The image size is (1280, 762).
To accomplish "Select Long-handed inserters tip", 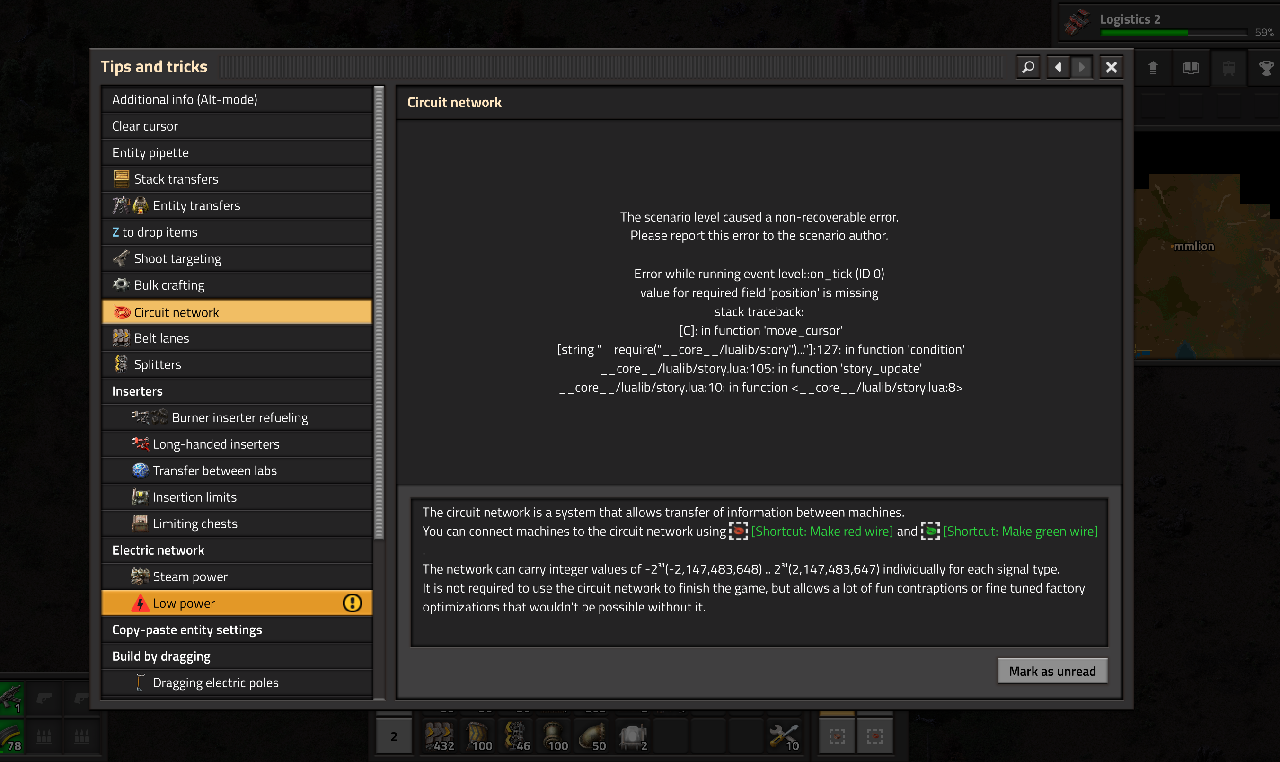I will point(216,443).
